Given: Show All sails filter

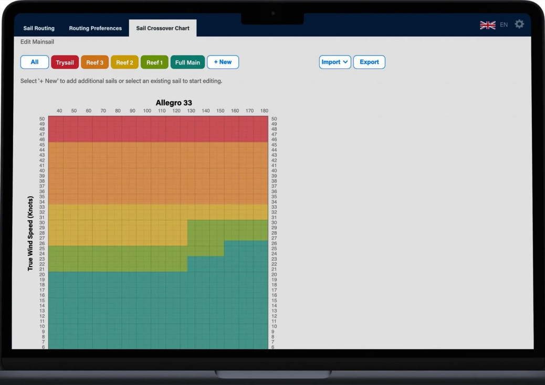Looking at the screenshot, I should pos(35,62).
